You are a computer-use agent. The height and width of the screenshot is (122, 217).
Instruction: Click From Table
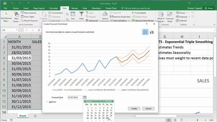27,17
